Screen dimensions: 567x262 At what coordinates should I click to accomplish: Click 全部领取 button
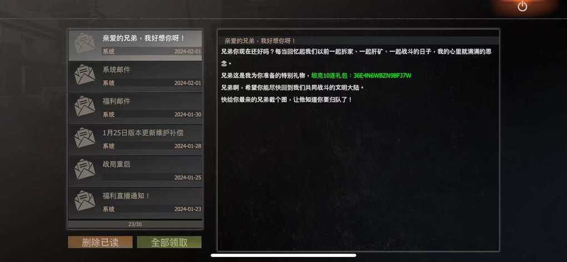point(169,243)
